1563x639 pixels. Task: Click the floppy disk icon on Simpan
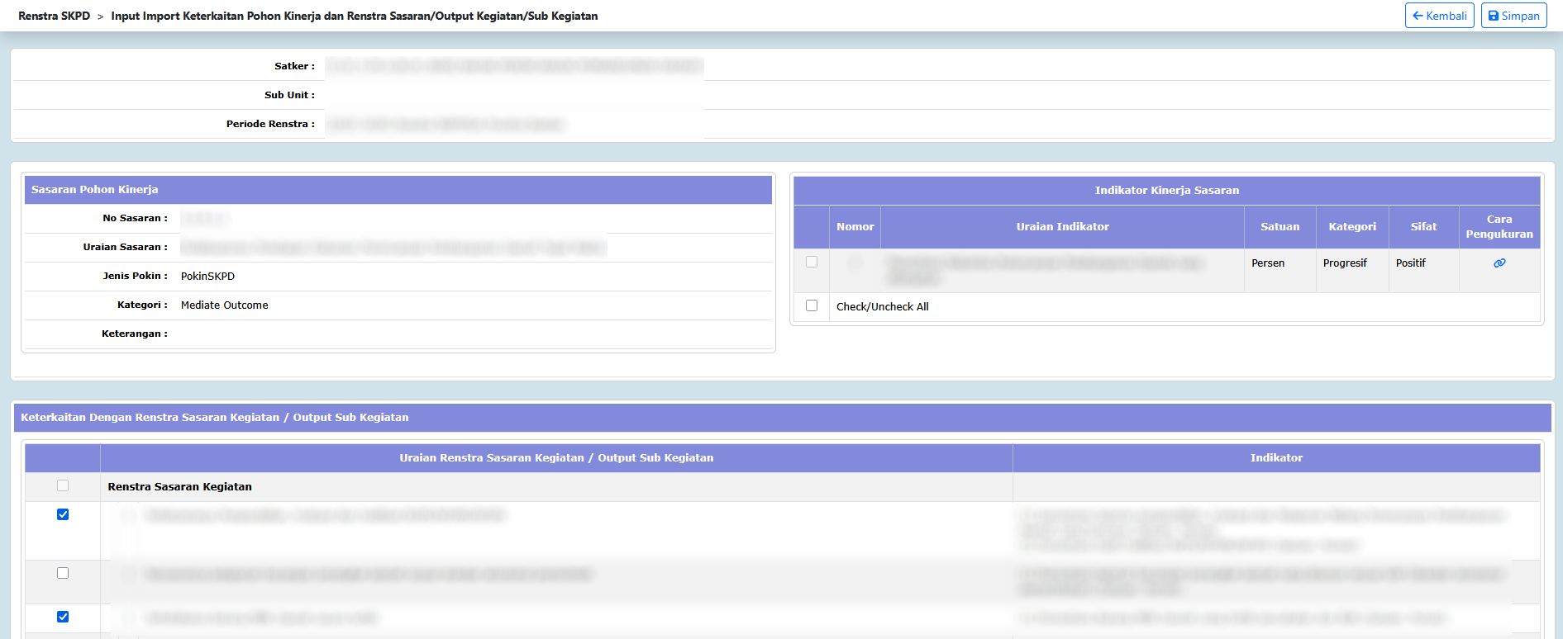[x=1494, y=16]
